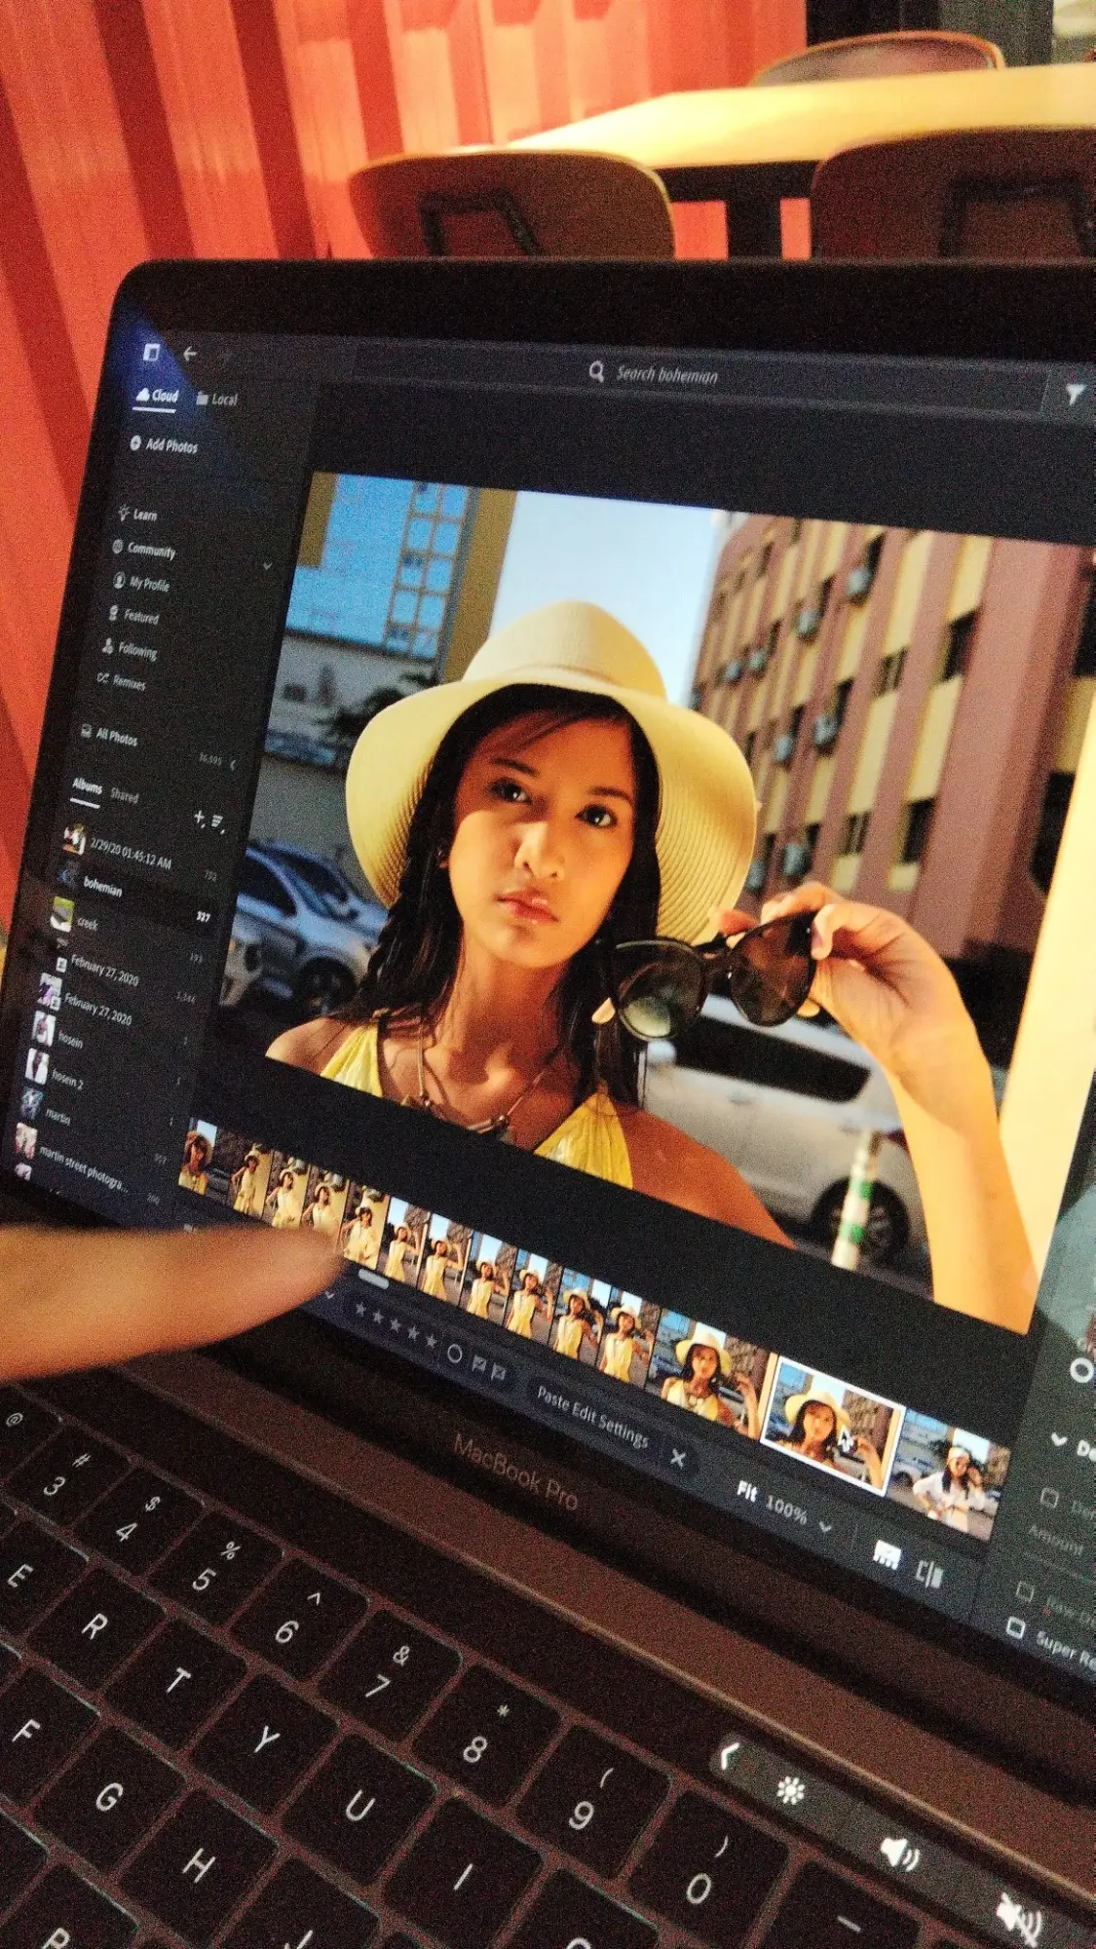The height and width of the screenshot is (1949, 1096).
Task: Click the circle icon in the right panel
Action: (x=1079, y=1370)
